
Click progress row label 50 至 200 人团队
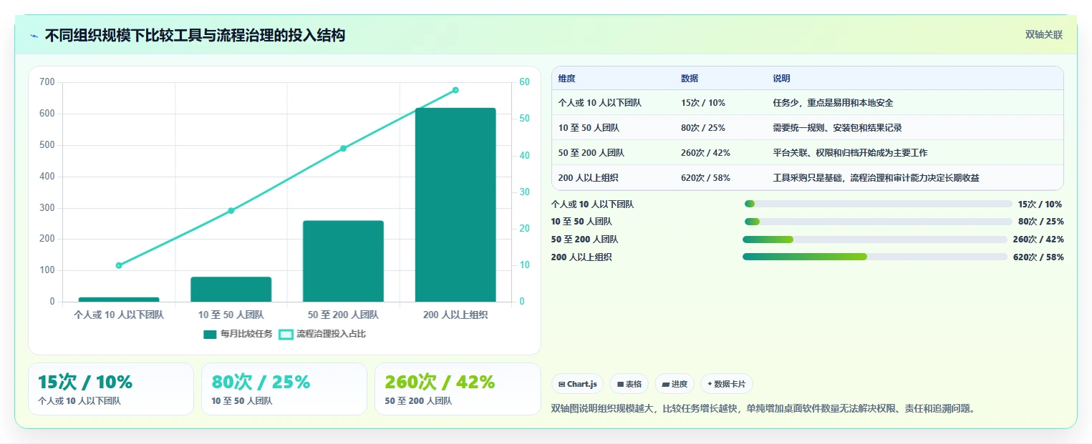[584, 240]
